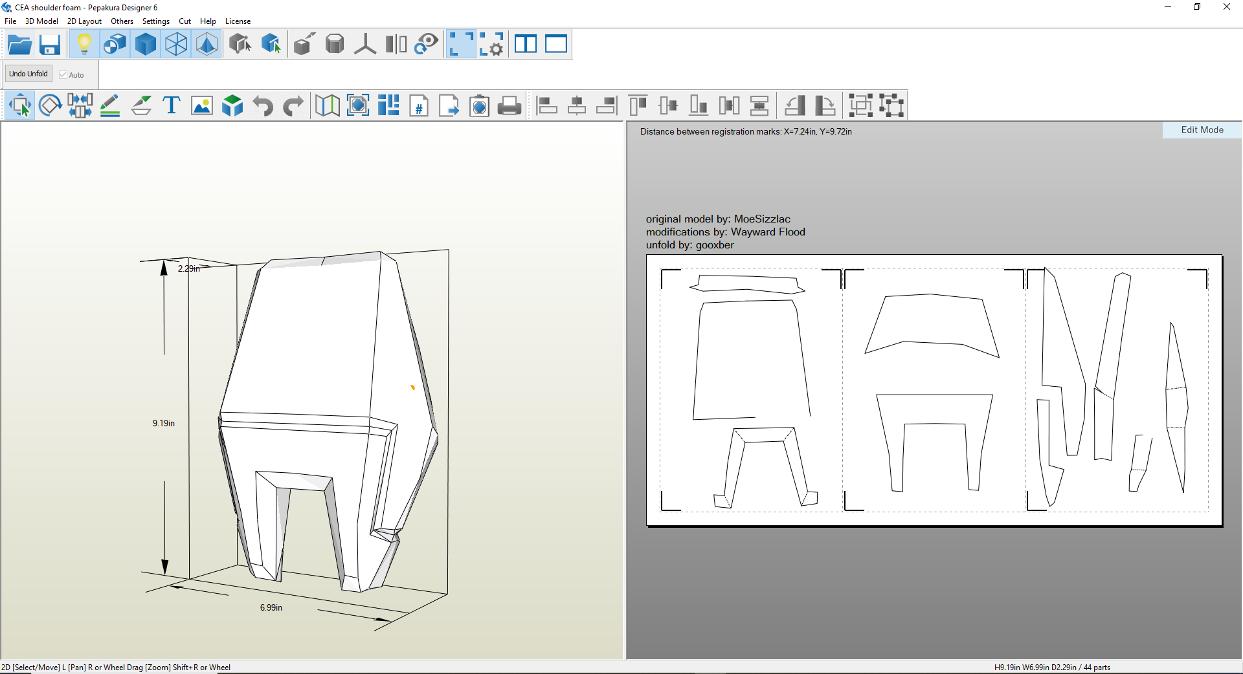Open the Cut menu

tap(185, 21)
